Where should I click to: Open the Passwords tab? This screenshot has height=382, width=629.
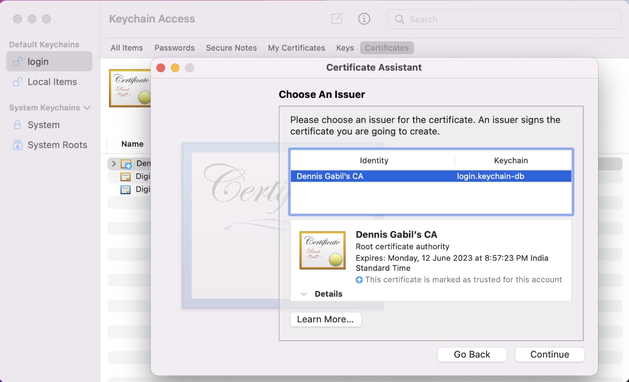(x=174, y=48)
